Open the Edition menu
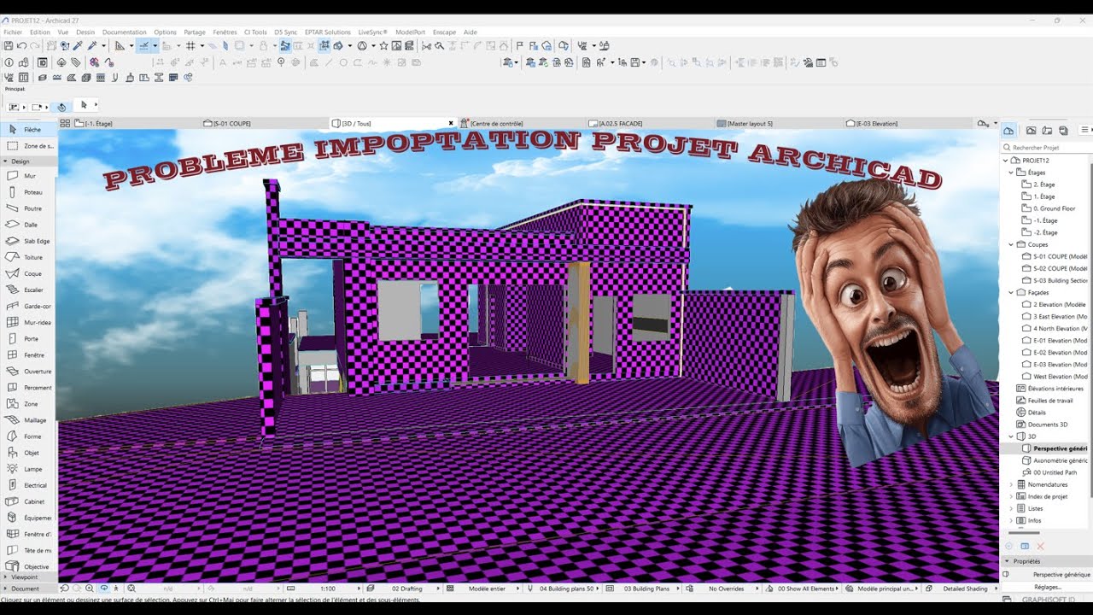 [x=40, y=32]
